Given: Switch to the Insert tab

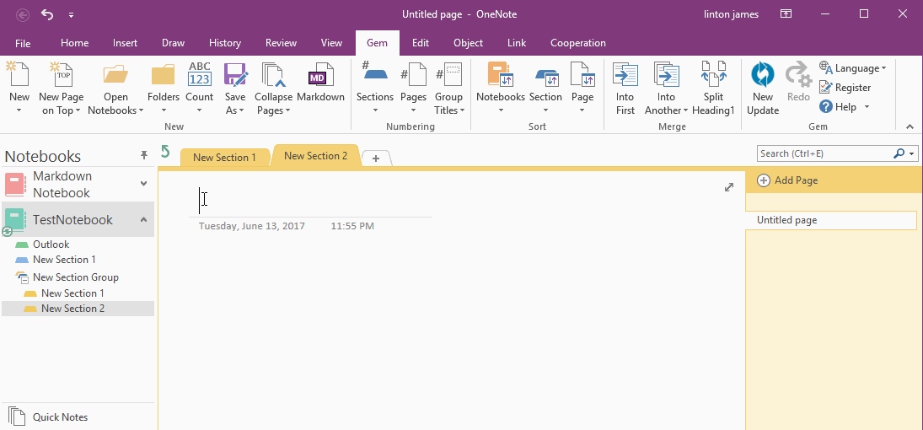Looking at the screenshot, I should tap(126, 43).
